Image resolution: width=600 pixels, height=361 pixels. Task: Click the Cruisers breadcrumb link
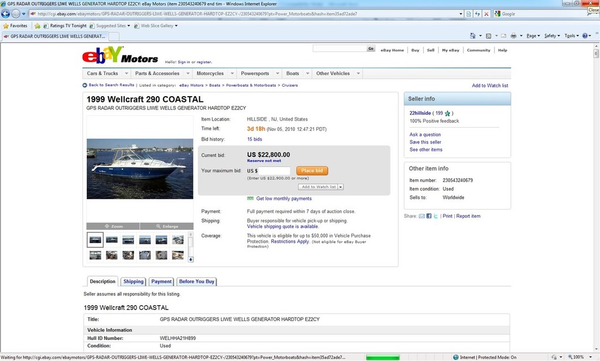[x=289, y=86]
